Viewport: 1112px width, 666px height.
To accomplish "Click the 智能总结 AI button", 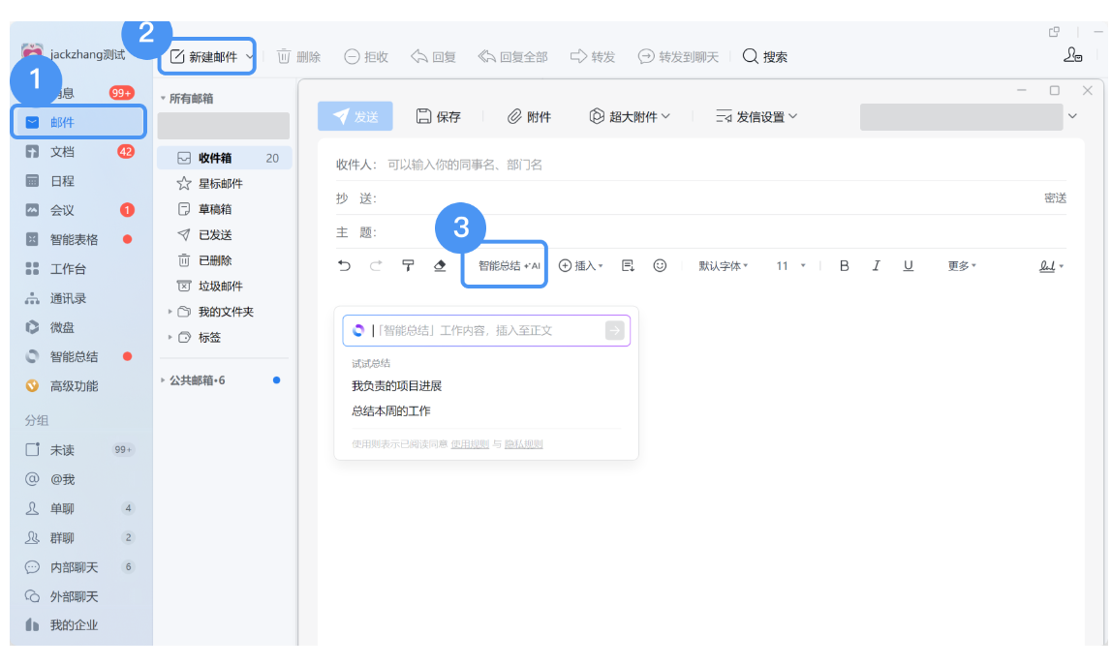I will [x=509, y=265].
